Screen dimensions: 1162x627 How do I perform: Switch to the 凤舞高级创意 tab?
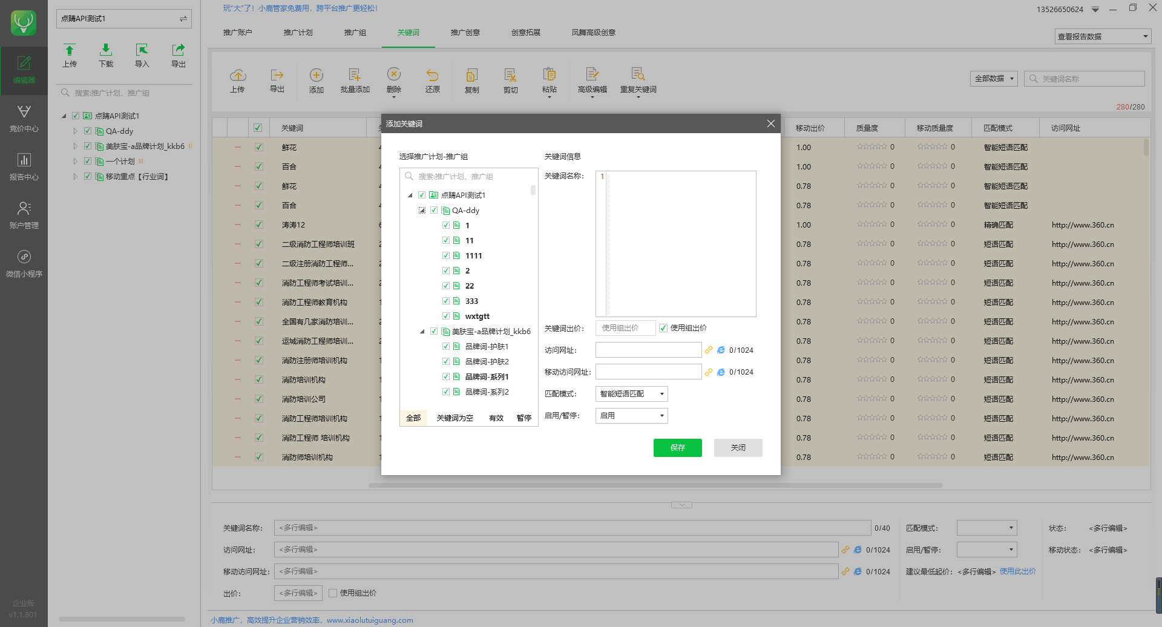coord(594,33)
